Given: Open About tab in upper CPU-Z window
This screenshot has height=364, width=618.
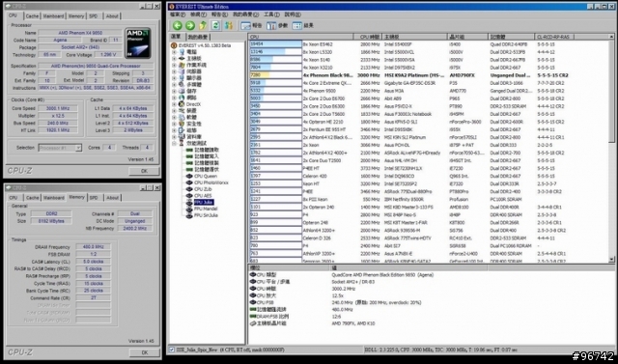Looking at the screenshot, I should pos(112,16).
